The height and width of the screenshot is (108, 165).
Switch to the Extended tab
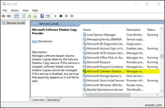pos(38,100)
